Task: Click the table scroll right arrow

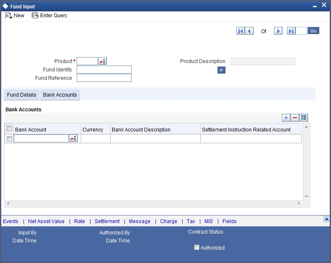Action: [299, 203]
